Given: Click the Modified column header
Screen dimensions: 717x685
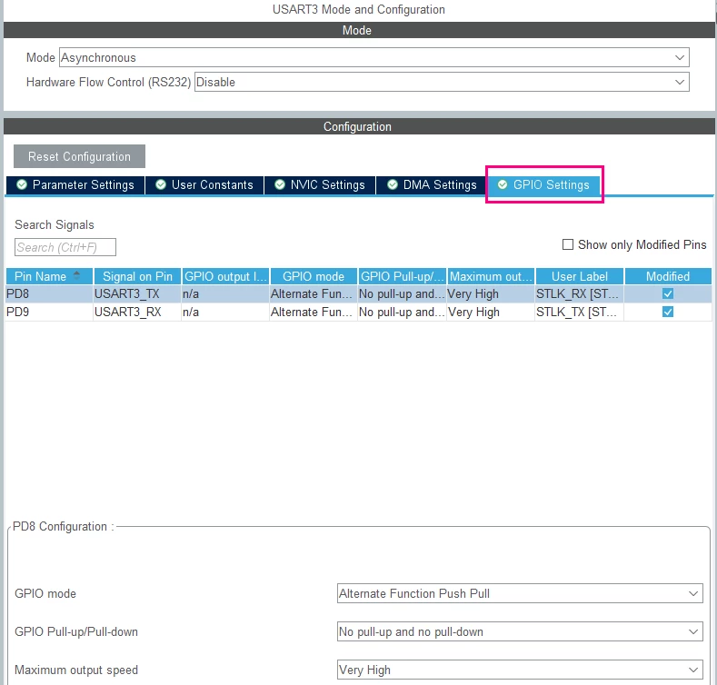Looking at the screenshot, I should pos(668,277).
